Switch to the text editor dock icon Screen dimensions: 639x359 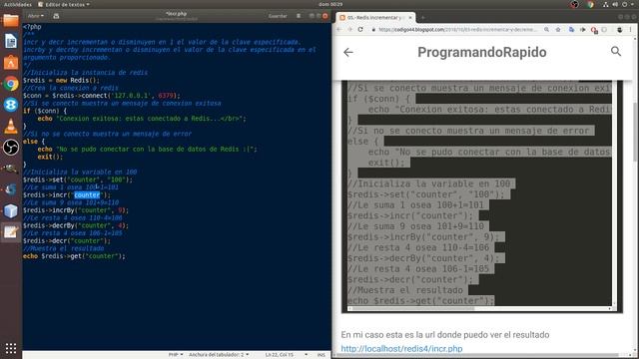[11, 232]
